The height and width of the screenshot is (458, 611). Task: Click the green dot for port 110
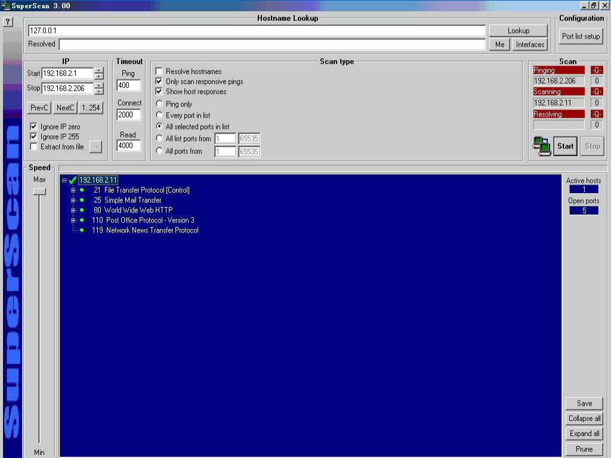click(82, 220)
